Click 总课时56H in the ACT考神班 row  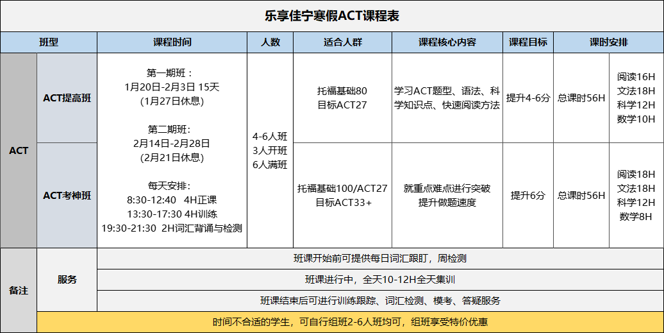pos(581,195)
